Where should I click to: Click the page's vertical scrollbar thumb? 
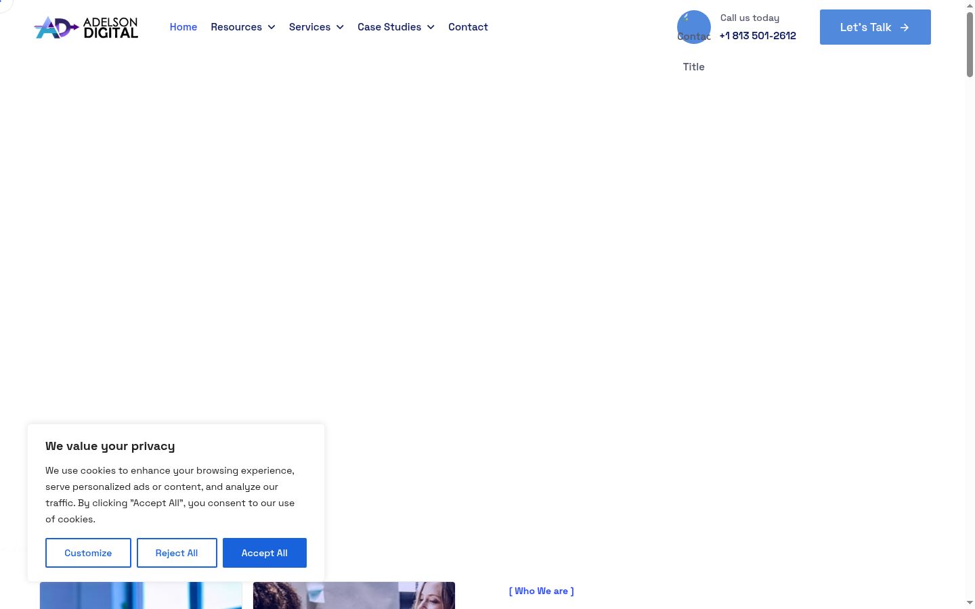(x=970, y=44)
